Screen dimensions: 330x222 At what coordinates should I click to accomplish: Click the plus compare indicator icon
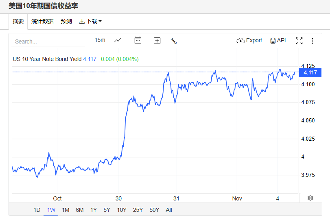157,41
